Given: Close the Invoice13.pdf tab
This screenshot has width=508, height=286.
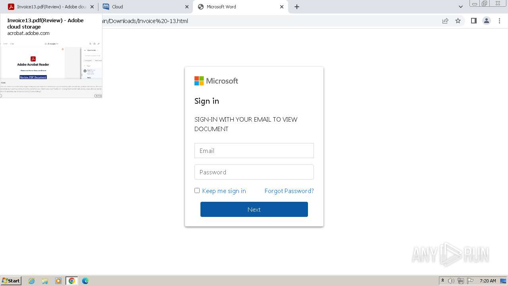Looking at the screenshot, I should point(92,7).
